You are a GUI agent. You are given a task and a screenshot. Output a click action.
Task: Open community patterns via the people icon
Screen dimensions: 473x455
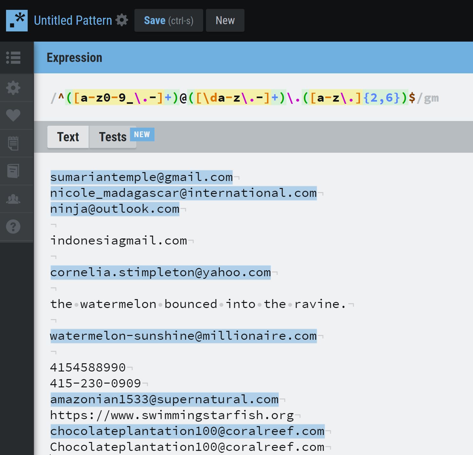pyautogui.click(x=13, y=198)
